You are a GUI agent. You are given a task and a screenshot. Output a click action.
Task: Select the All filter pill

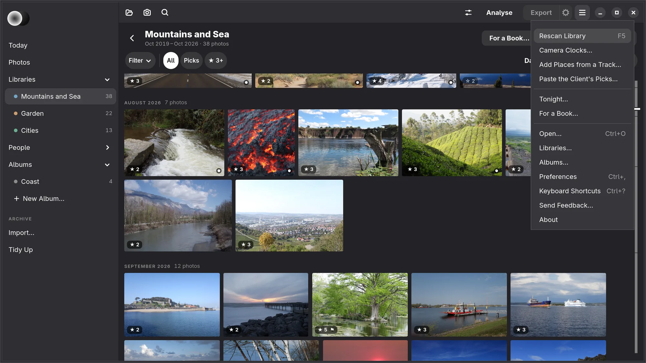171,60
